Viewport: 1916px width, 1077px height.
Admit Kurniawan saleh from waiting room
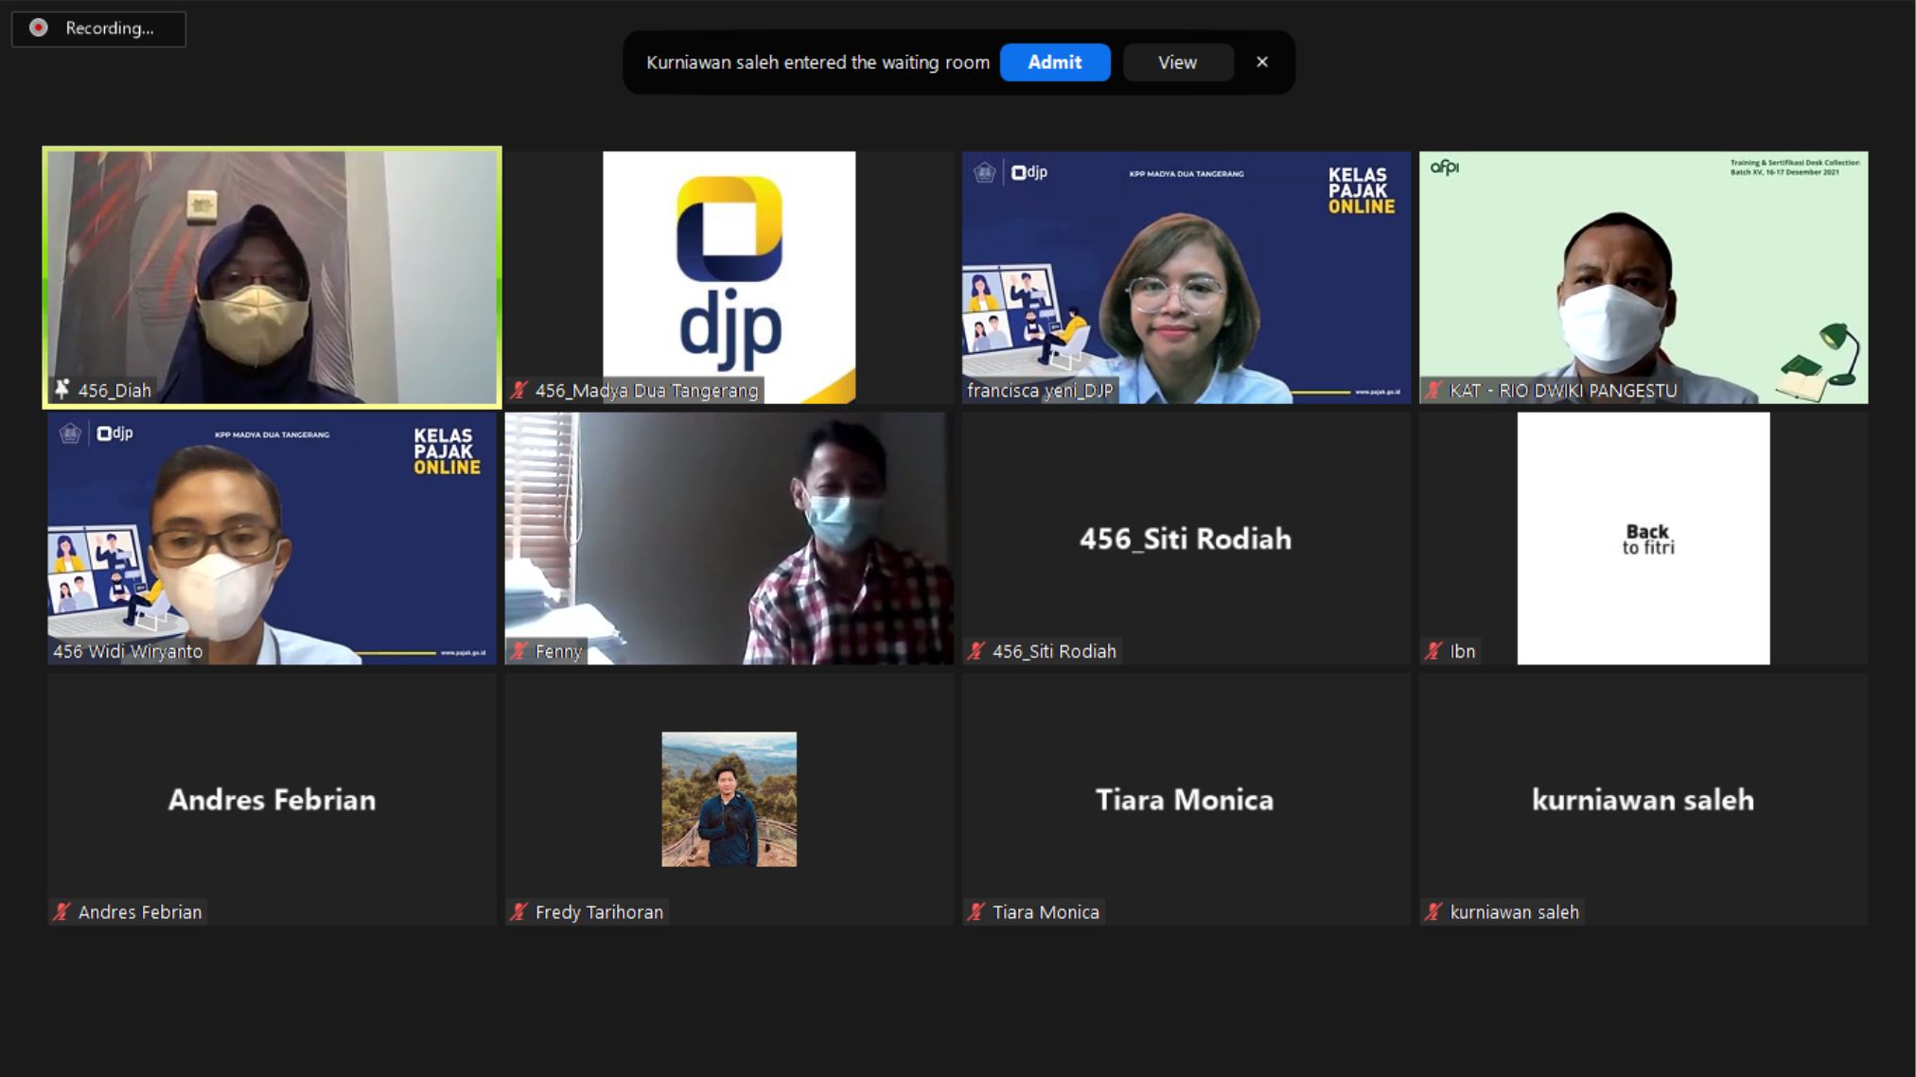(x=1054, y=62)
